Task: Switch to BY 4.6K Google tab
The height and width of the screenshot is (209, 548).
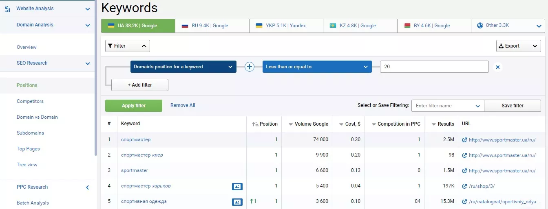Action: coord(434,26)
